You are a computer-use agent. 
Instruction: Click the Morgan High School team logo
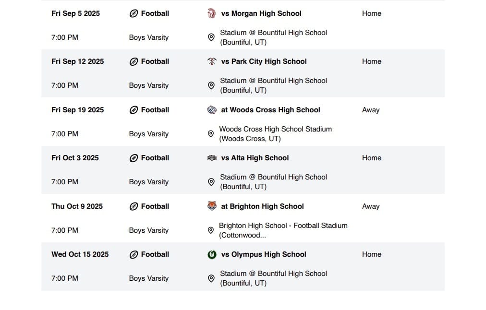tap(212, 13)
